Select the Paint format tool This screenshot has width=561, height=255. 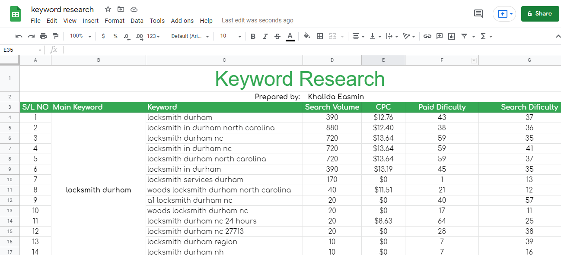55,36
